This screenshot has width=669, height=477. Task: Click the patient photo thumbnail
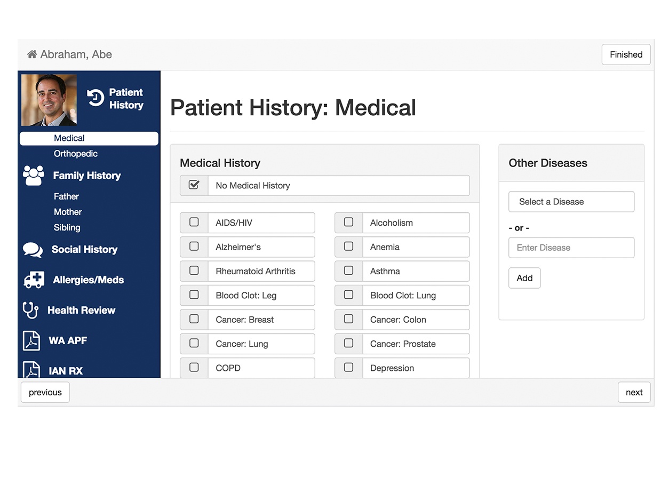click(x=49, y=100)
